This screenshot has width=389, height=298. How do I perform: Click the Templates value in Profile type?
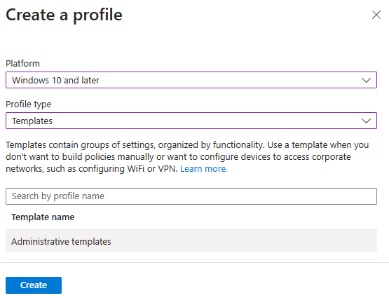(32, 121)
